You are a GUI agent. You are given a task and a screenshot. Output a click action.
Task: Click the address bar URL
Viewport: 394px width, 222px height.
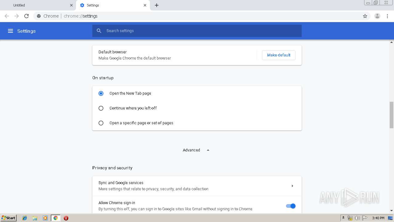coord(81,16)
